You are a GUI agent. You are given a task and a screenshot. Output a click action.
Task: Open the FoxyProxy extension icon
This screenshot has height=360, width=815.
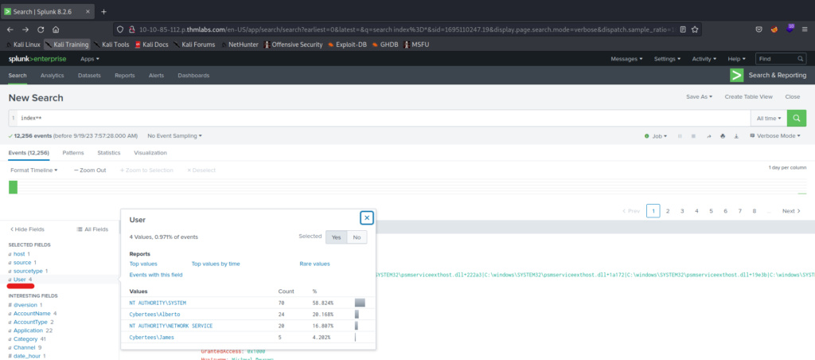tap(774, 29)
